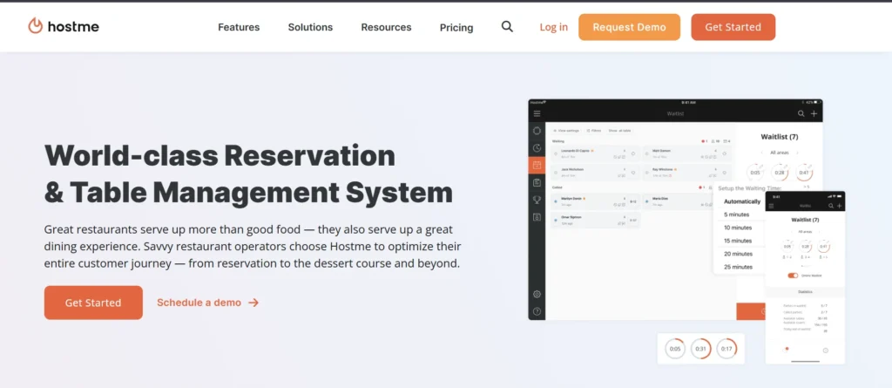Click the Log in link

(553, 27)
